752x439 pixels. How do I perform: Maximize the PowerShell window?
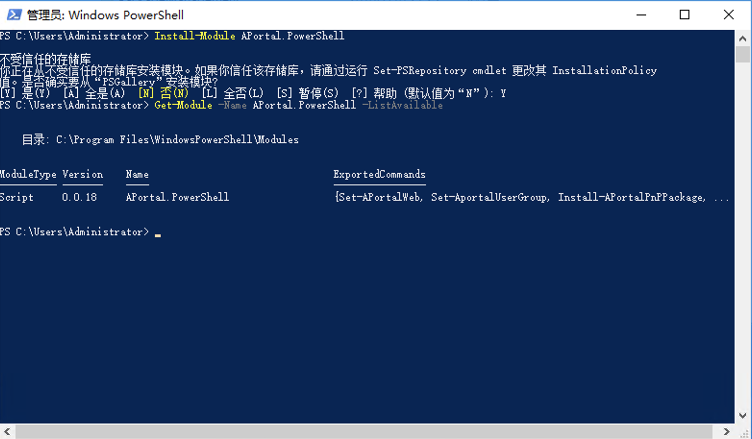click(685, 15)
